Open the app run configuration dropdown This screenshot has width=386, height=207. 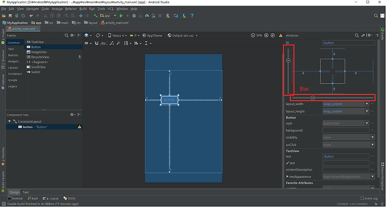point(108,16)
